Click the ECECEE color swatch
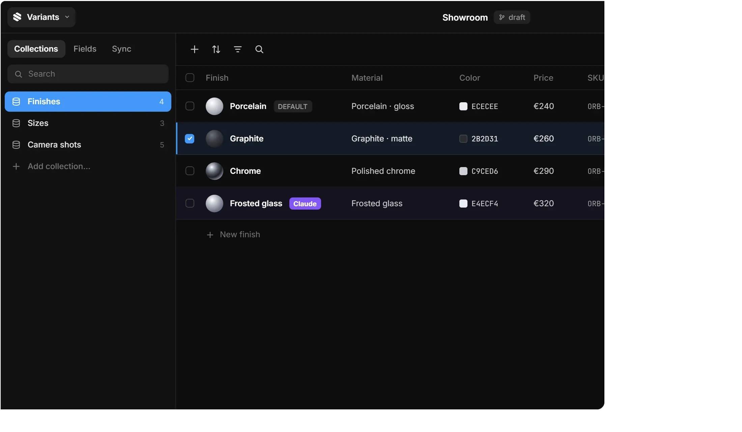 tap(463, 106)
